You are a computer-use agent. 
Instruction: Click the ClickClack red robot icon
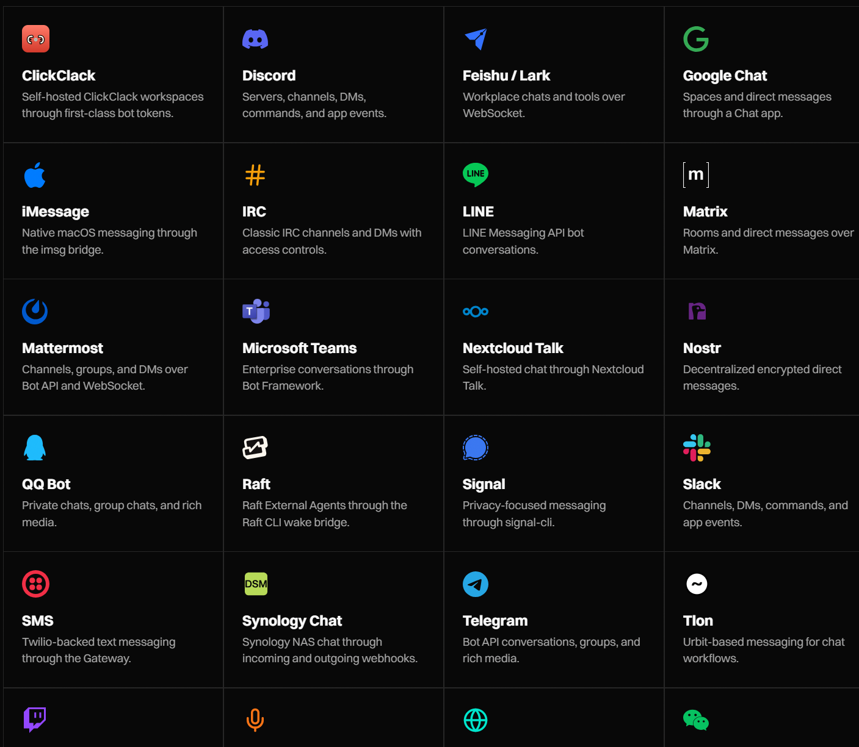(35, 39)
